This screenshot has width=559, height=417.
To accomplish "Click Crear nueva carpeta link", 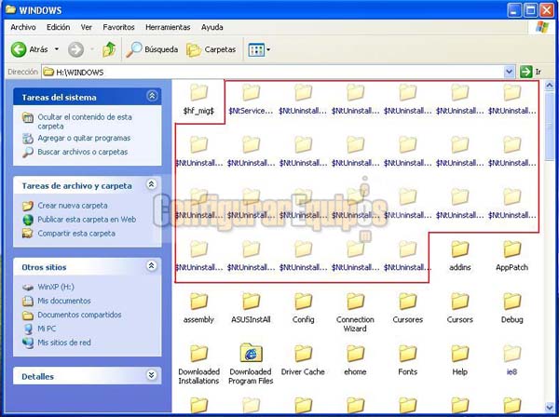I will (x=73, y=206).
